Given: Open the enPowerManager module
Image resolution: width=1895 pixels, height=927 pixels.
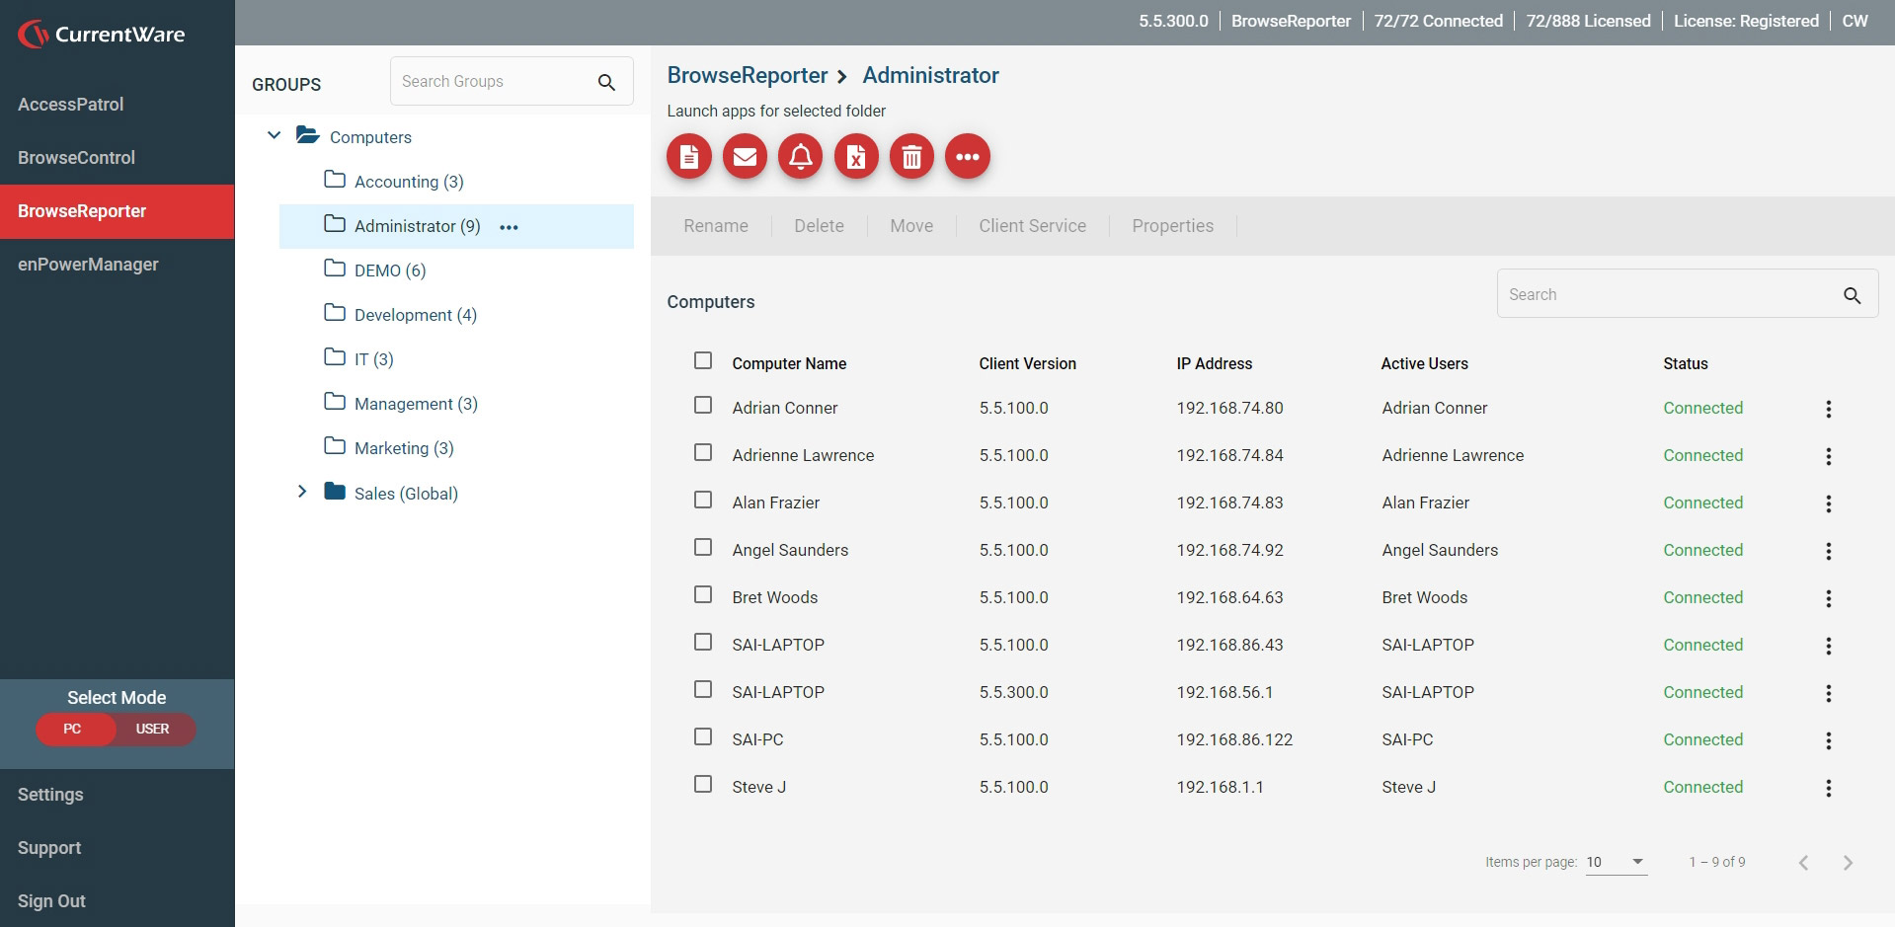Looking at the screenshot, I should pos(88,265).
